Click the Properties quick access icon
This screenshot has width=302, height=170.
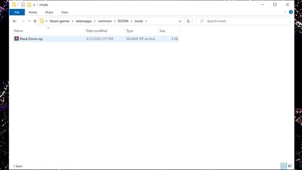(x=23, y=5)
